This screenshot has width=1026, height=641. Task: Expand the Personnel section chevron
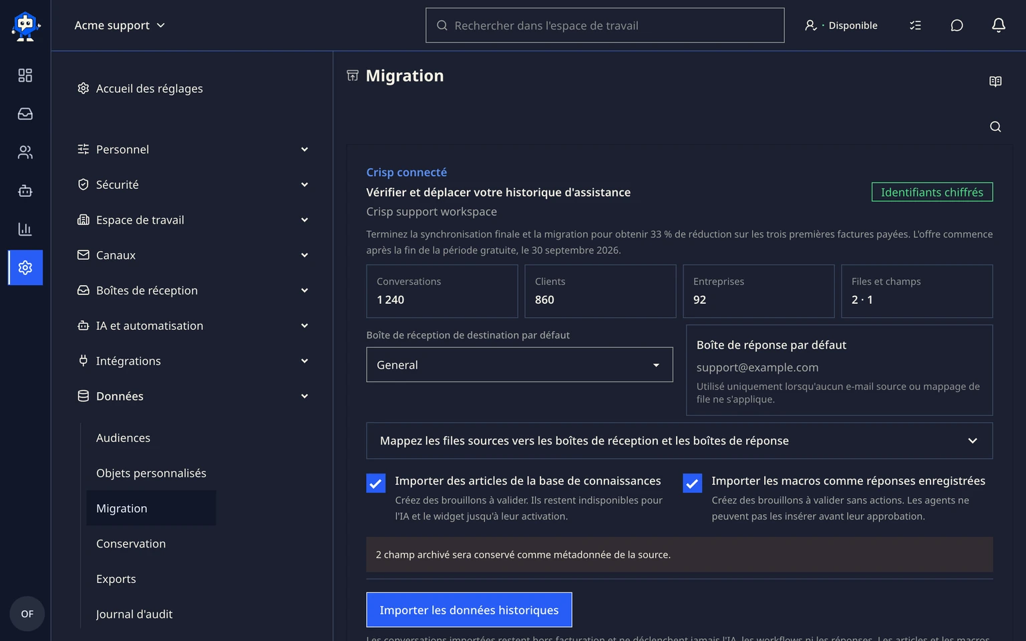click(305, 149)
